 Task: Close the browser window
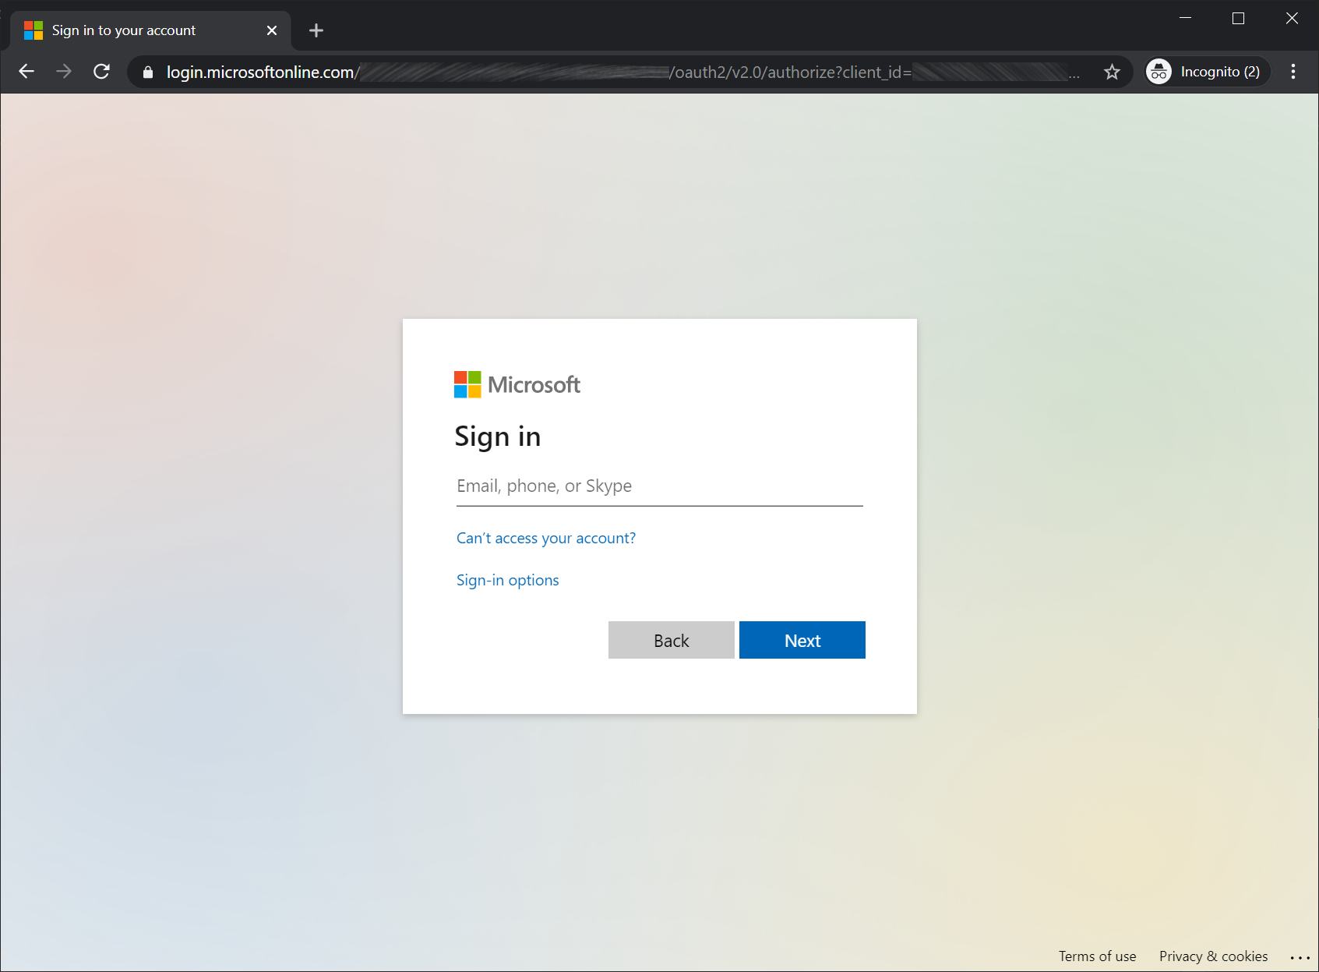(1292, 18)
